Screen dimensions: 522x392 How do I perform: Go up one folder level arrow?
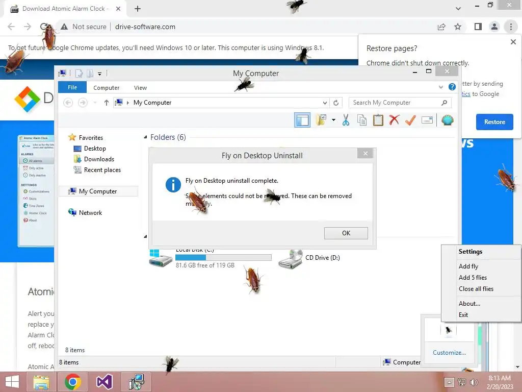pyautogui.click(x=106, y=103)
